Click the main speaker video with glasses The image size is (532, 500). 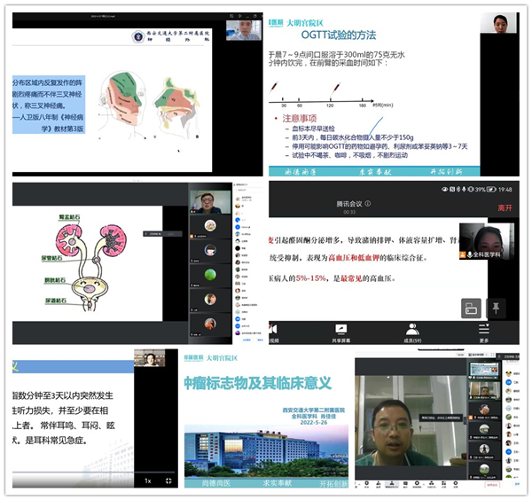(x=395, y=430)
